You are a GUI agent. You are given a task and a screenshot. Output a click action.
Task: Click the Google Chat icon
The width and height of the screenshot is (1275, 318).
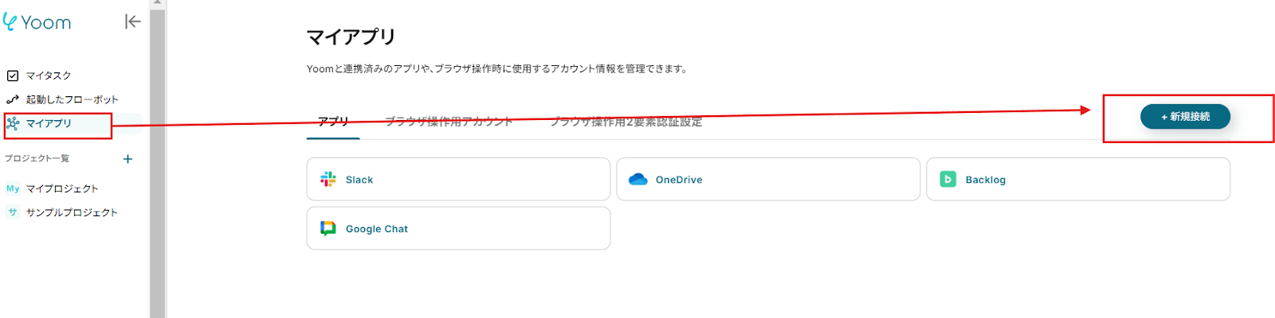(328, 228)
